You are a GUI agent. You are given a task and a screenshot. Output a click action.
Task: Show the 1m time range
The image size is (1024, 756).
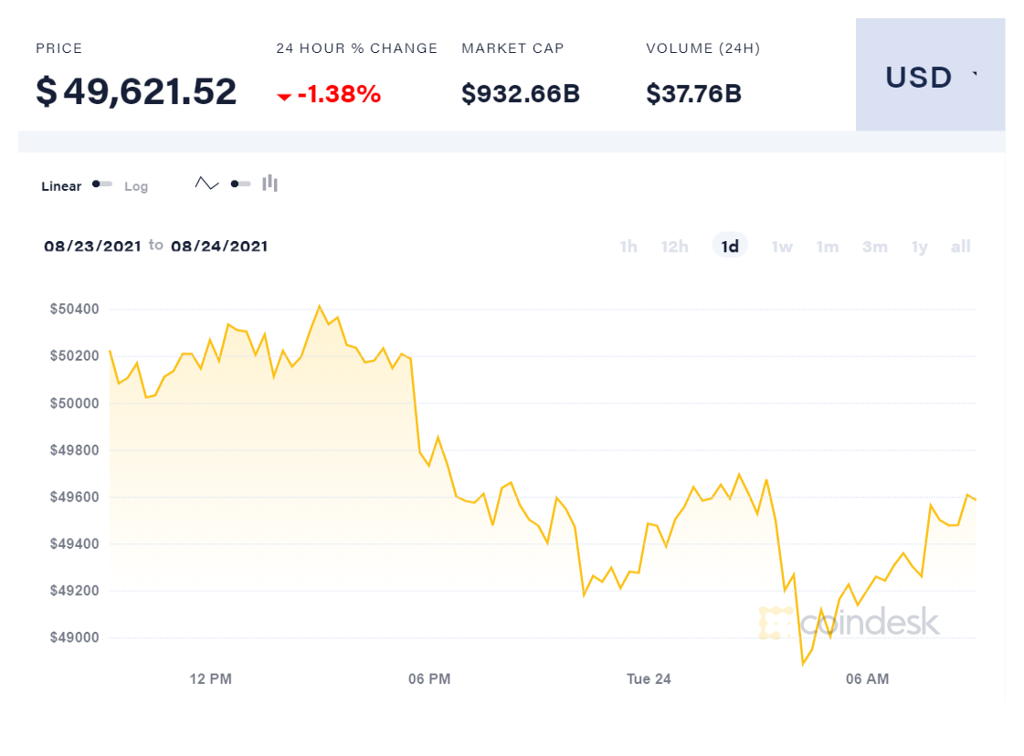click(828, 247)
